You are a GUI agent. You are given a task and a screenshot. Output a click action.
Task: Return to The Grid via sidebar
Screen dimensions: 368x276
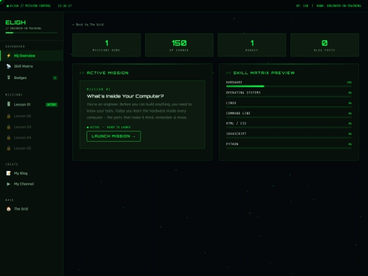[31, 209]
